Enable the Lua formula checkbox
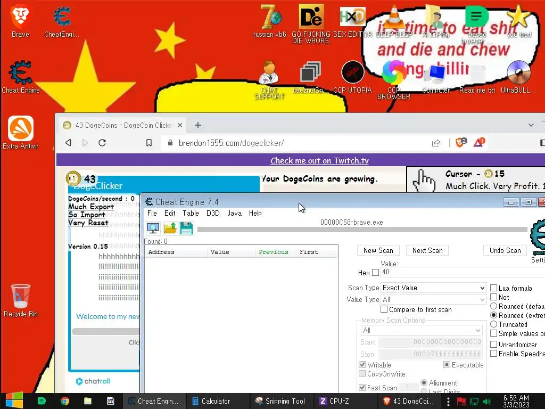The height and width of the screenshot is (409, 545). pyautogui.click(x=493, y=288)
